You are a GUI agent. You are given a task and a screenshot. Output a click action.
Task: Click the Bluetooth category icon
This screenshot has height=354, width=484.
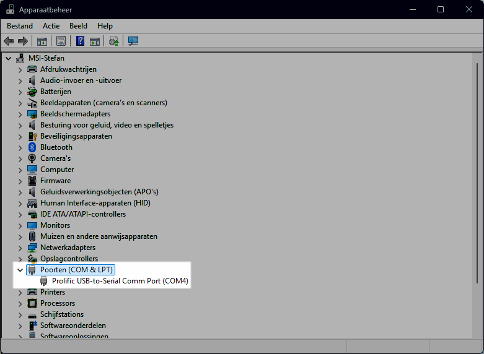point(32,147)
